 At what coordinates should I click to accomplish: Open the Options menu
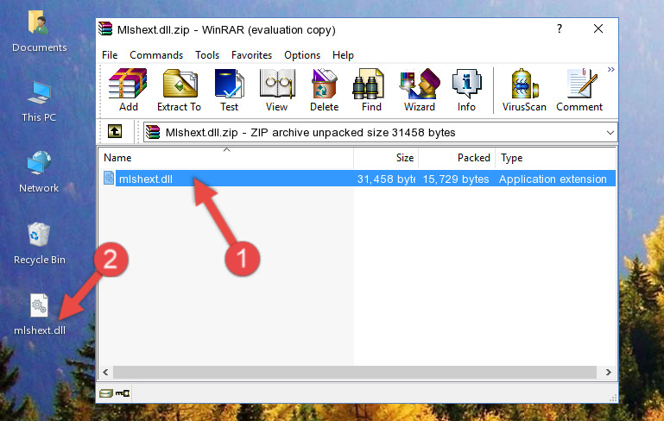tap(302, 55)
